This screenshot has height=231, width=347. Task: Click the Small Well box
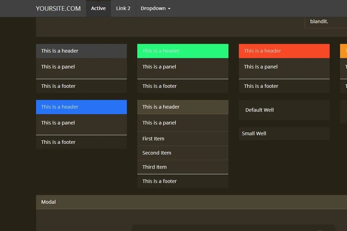point(284,134)
